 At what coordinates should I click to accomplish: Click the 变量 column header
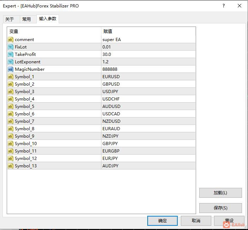(54, 31)
